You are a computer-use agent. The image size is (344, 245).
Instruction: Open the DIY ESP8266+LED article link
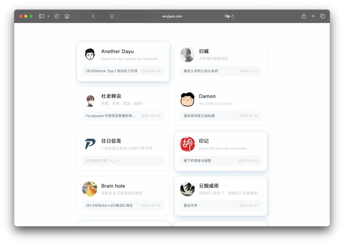click(109, 205)
